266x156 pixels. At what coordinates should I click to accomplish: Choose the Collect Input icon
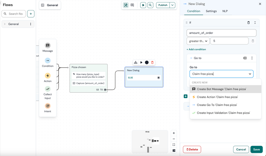point(47,89)
